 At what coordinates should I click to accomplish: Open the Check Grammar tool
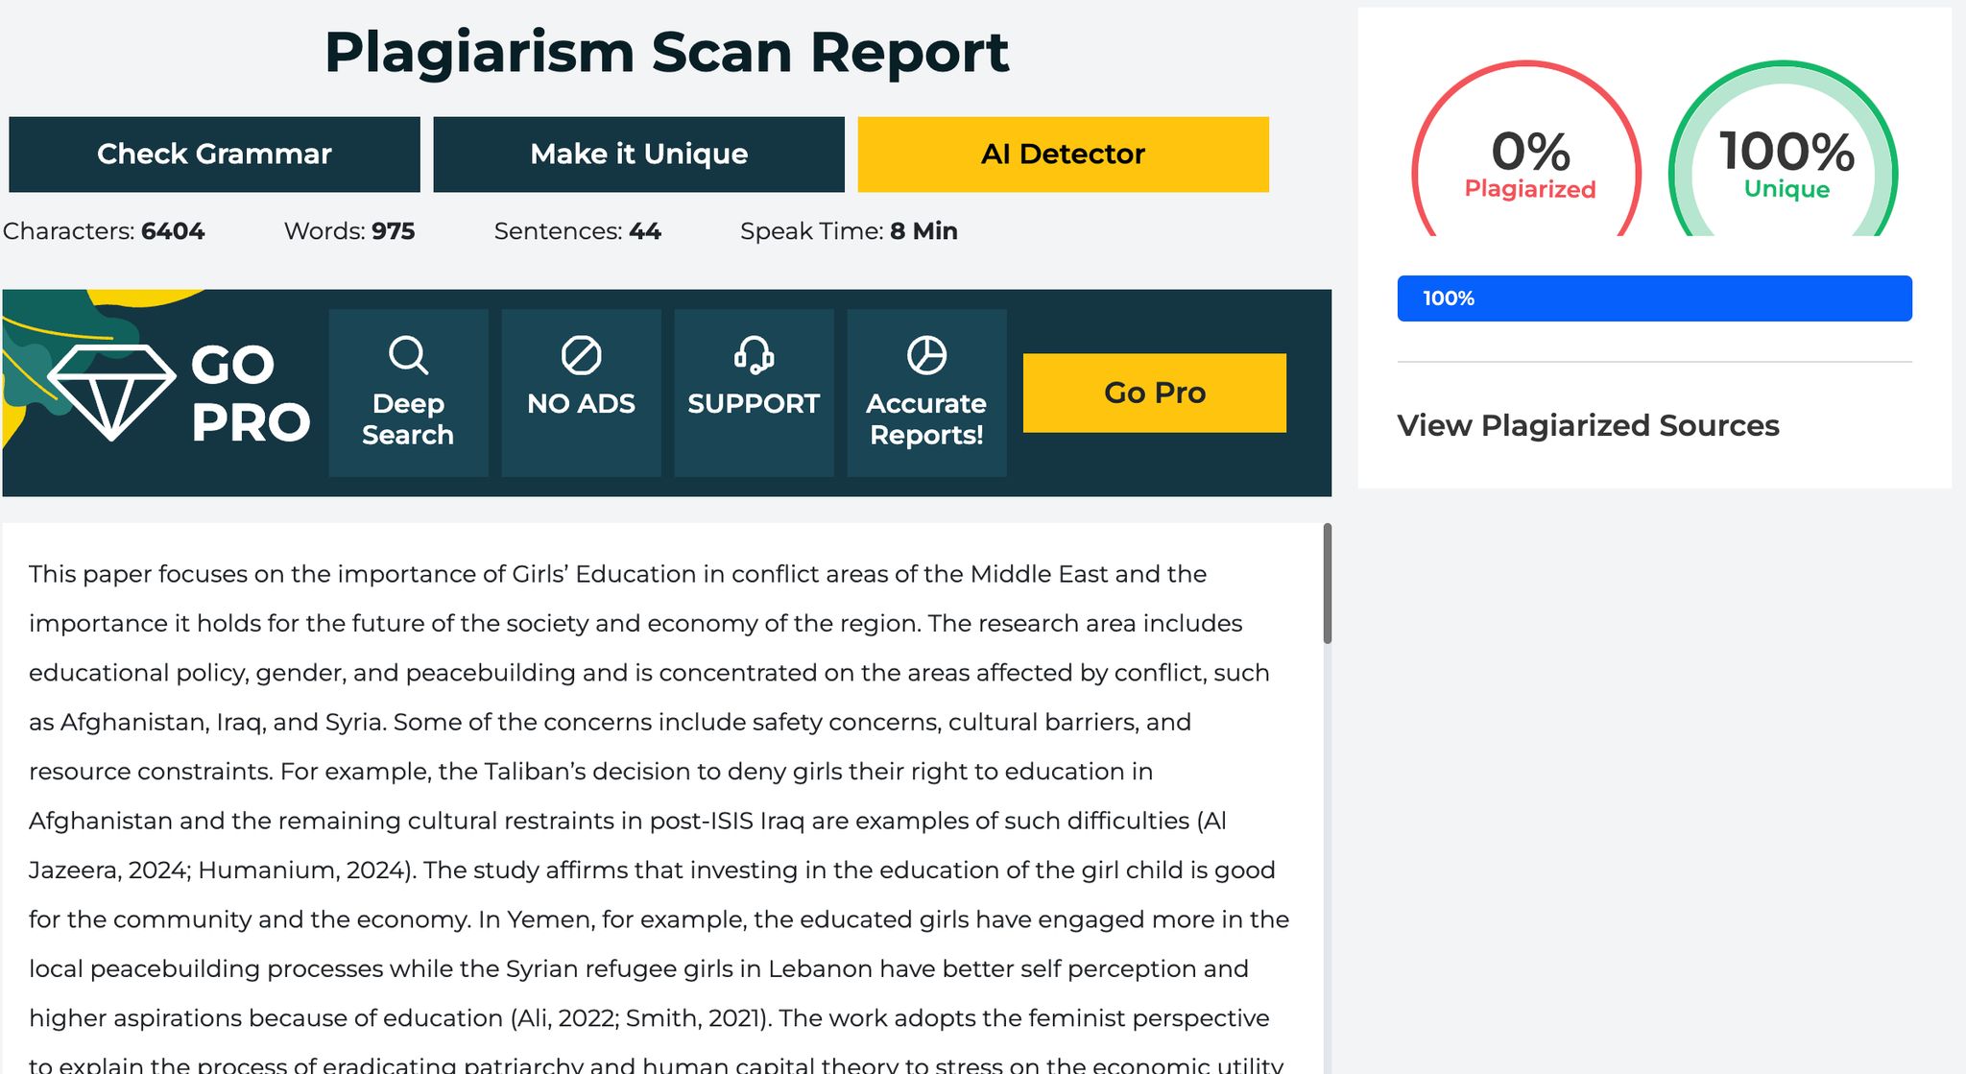(x=214, y=155)
